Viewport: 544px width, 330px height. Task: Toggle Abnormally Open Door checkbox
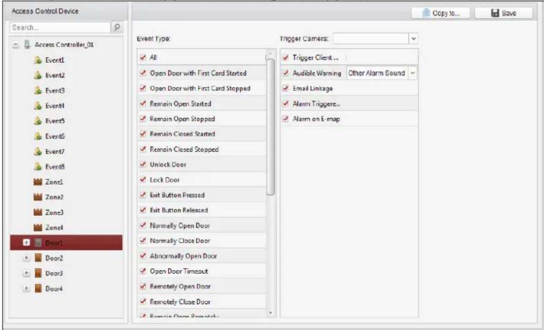[x=143, y=256]
